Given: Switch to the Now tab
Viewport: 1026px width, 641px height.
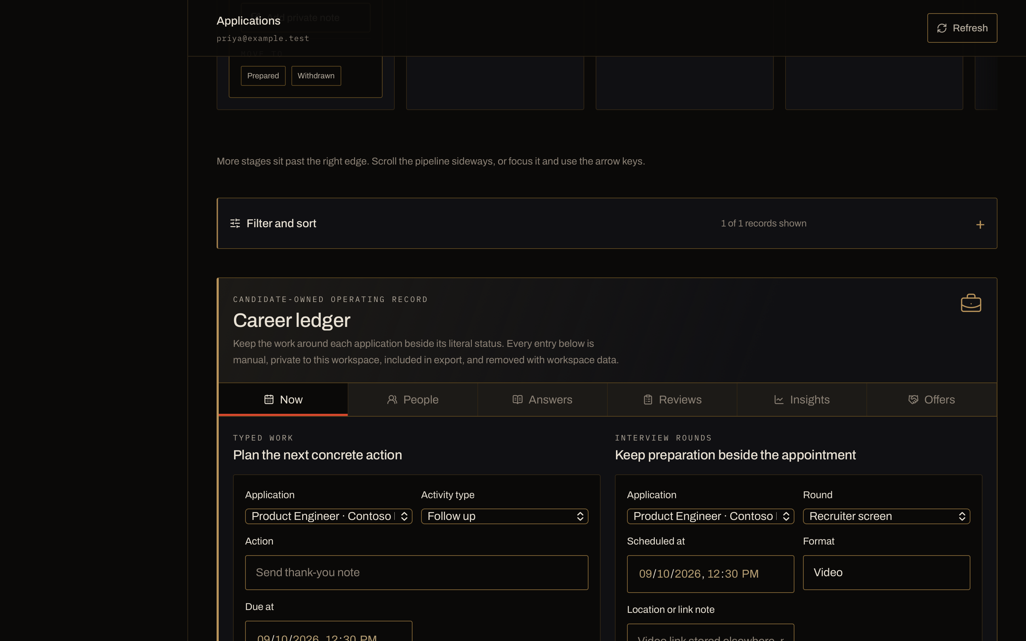Looking at the screenshot, I should pyautogui.click(x=283, y=399).
